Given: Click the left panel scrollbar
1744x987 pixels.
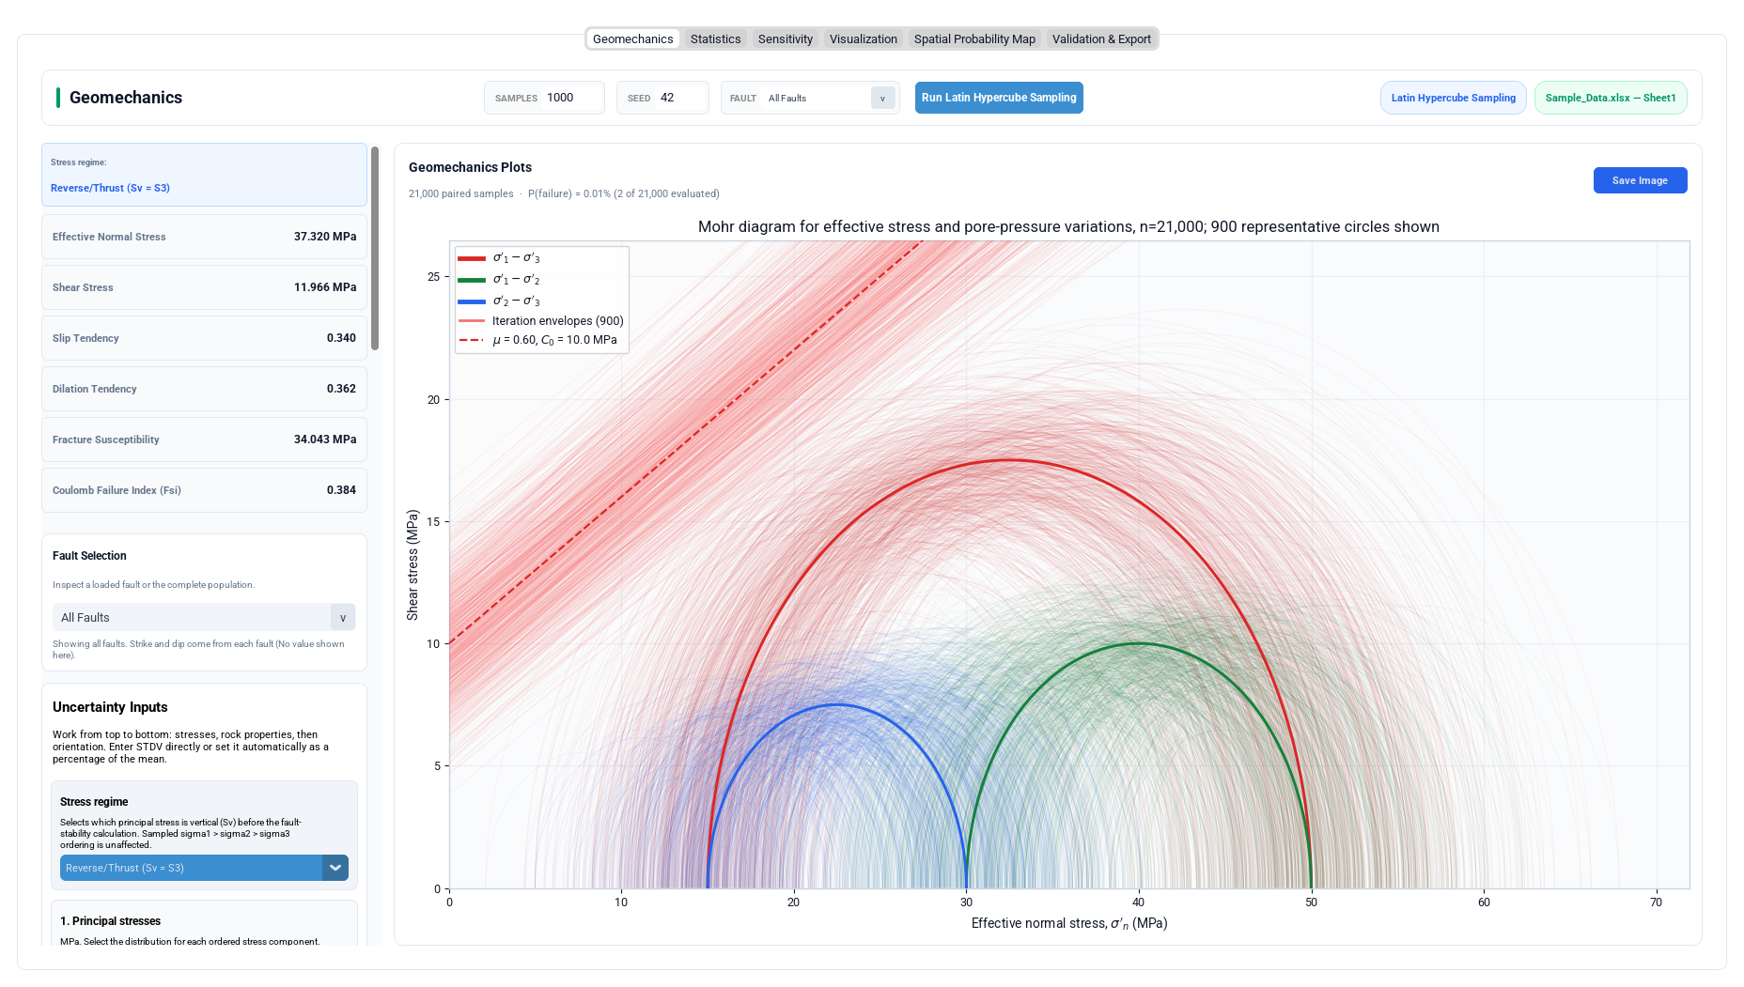Looking at the screenshot, I should click(375, 248).
